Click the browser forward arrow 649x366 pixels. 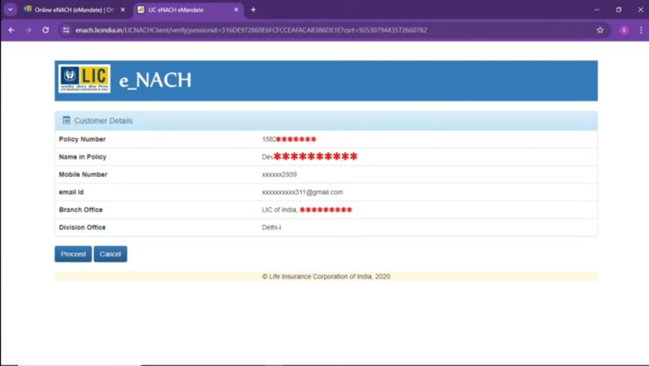tap(28, 30)
